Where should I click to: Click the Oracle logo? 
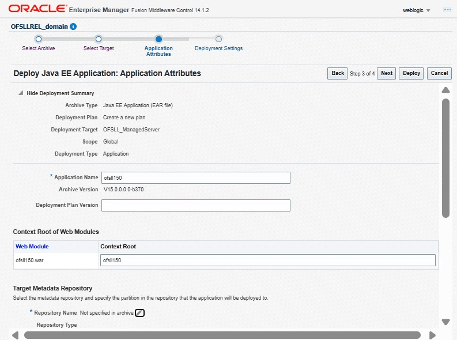coord(37,9)
